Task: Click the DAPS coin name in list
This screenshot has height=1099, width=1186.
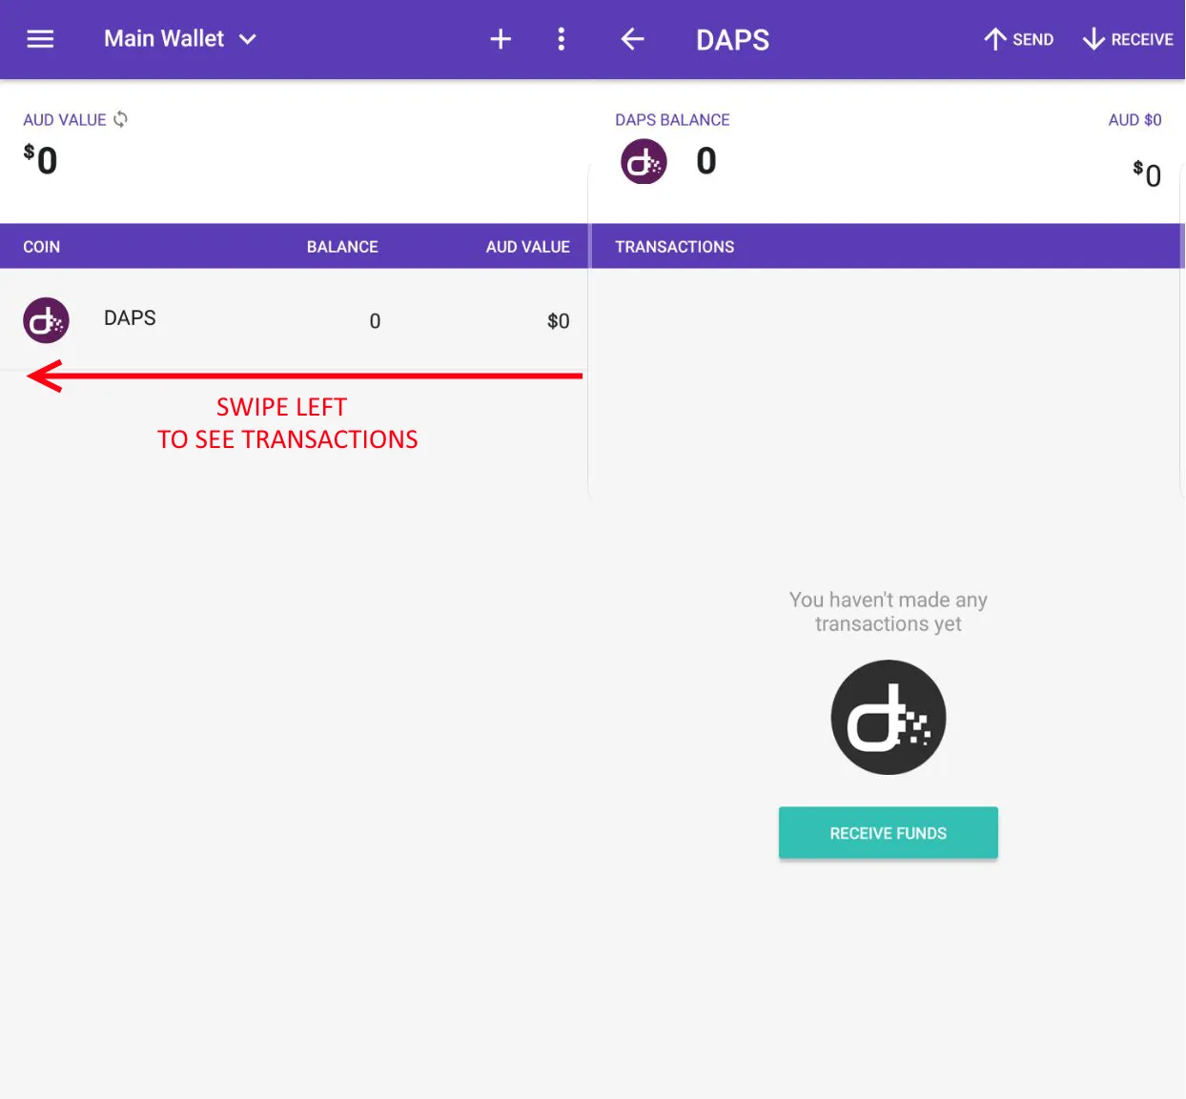Action: (x=130, y=317)
